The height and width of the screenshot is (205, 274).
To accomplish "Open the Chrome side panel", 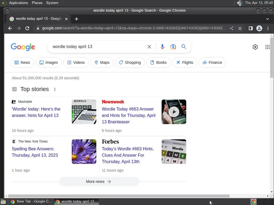I will pyautogui.click(x=250, y=28).
